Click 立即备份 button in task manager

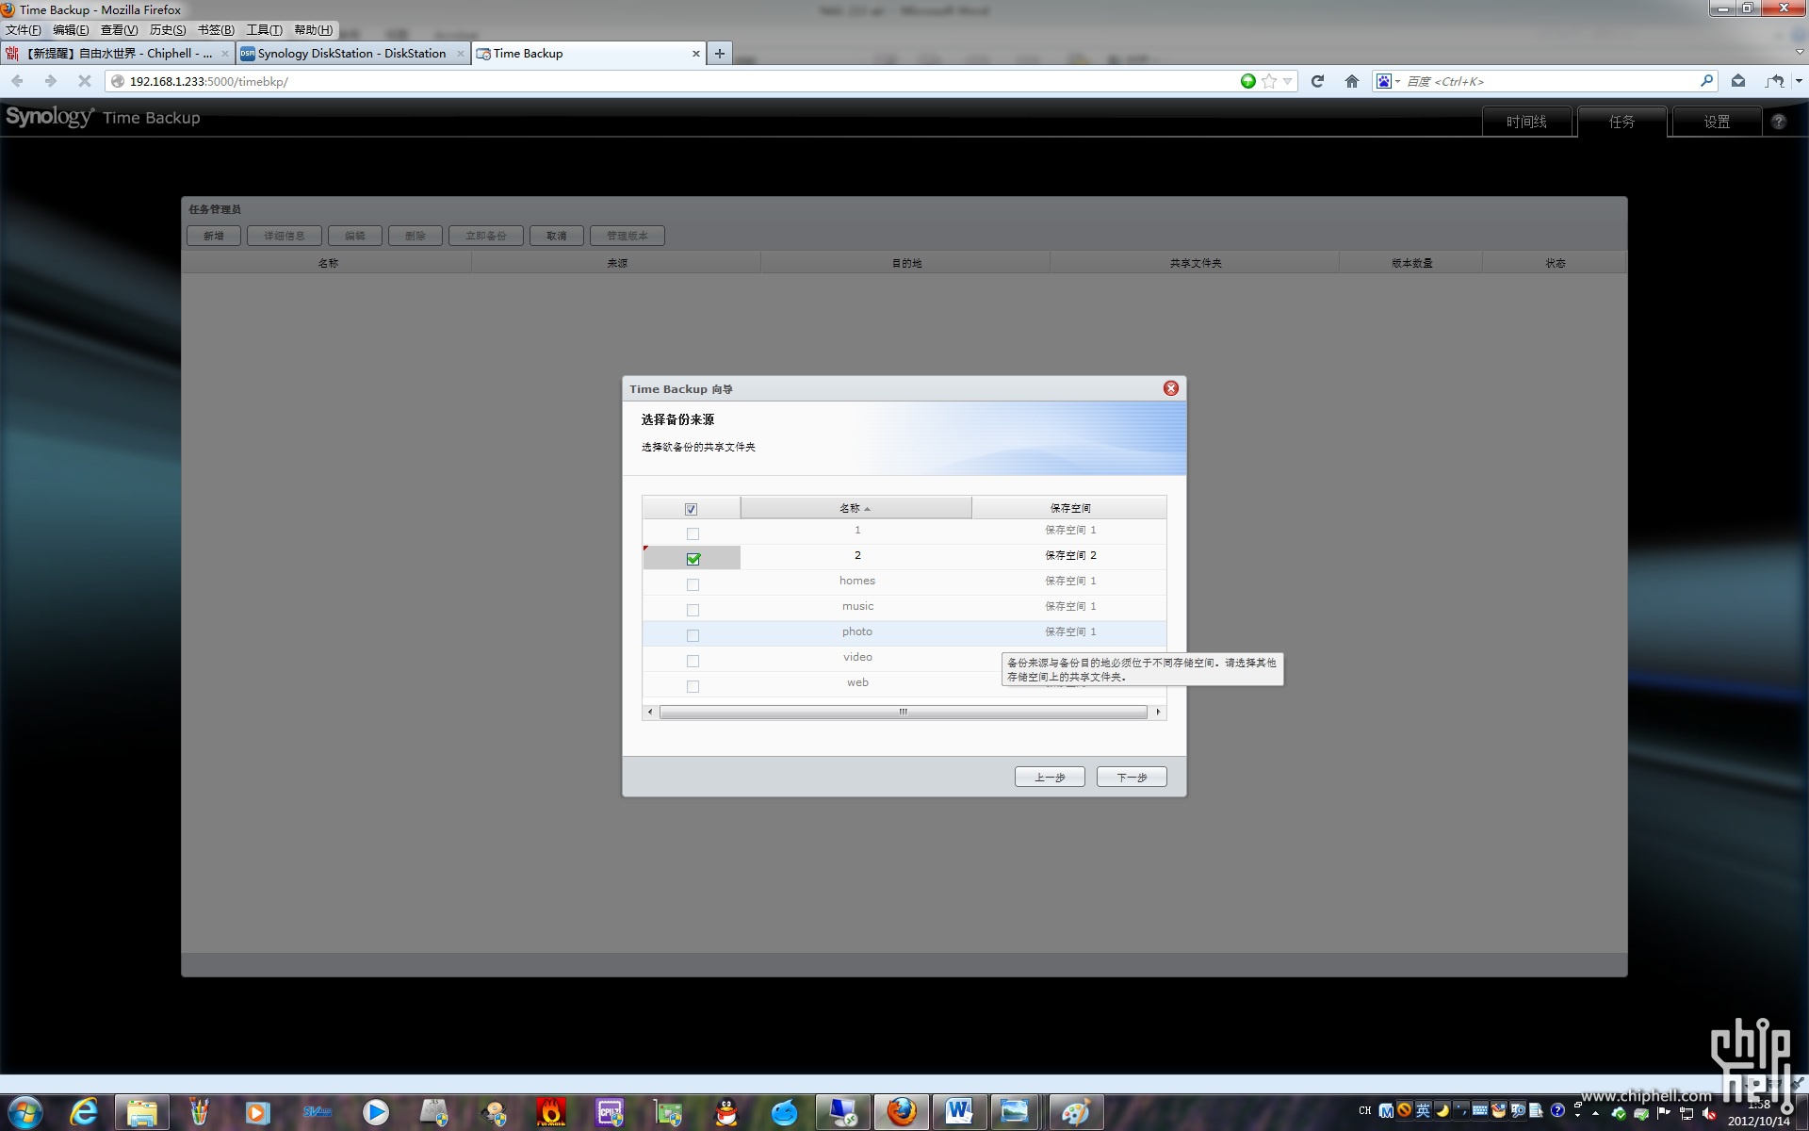pyautogui.click(x=485, y=236)
